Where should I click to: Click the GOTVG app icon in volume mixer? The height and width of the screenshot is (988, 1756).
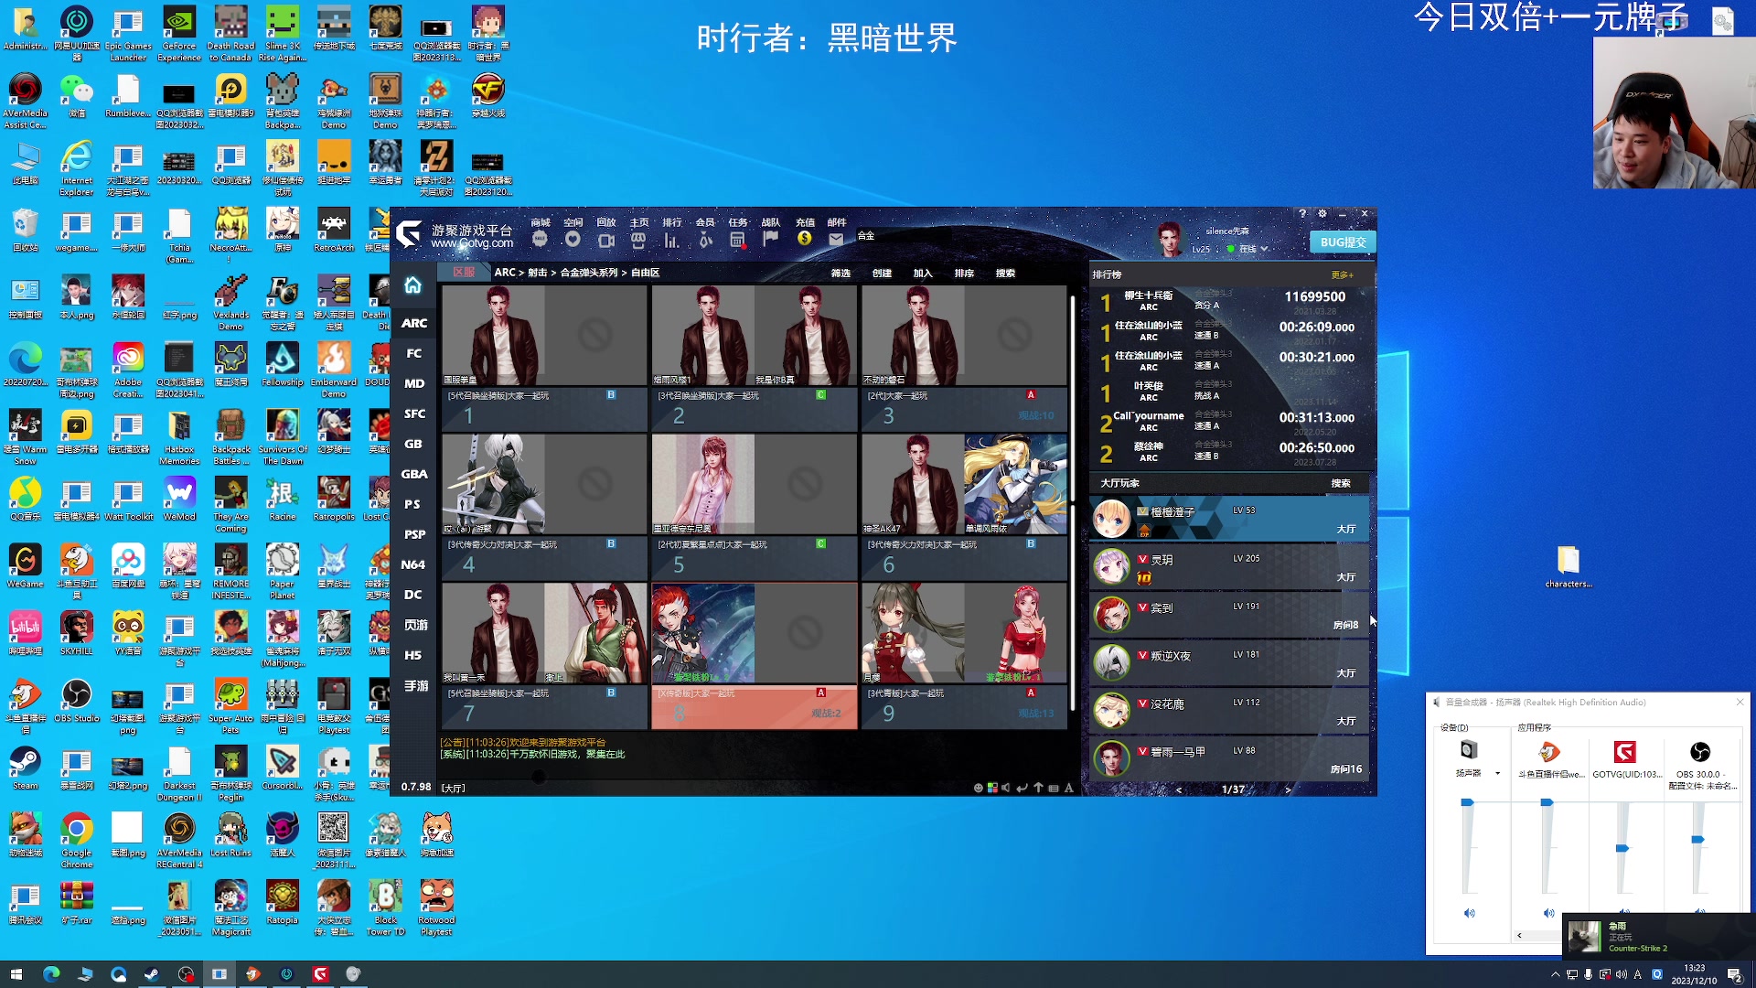tap(1625, 752)
